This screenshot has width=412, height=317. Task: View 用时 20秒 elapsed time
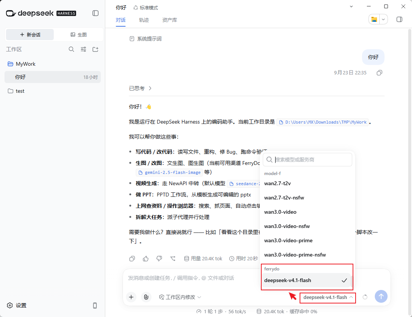[x=244, y=259]
